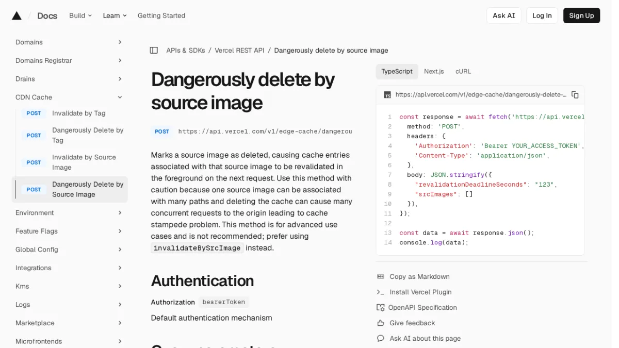Image resolution: width=619 pixels, height=348 pixels.
Task: Switch to the TypeScript code tab
Action: (x=397, y=72)
